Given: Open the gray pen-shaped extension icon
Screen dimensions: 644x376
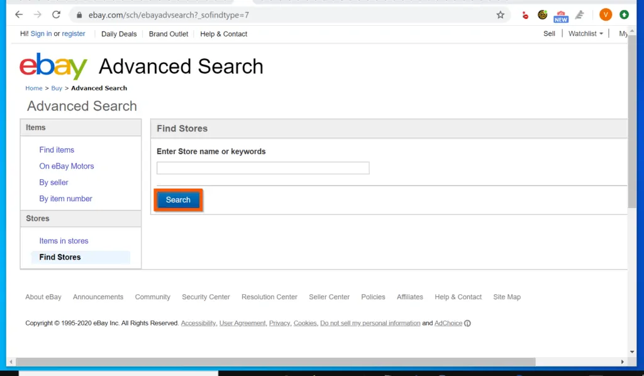Looking at the screenshot, I should [x=579, y=15].
